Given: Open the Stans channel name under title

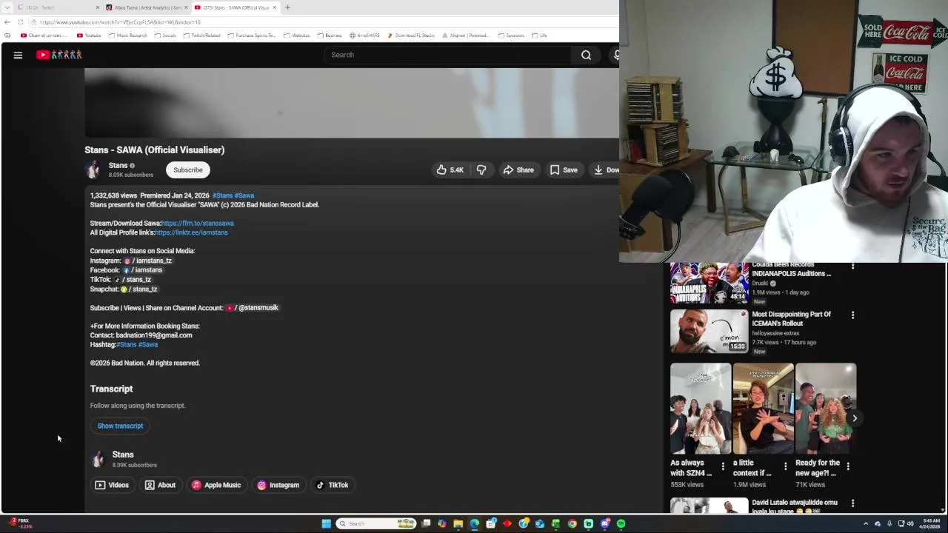Looking at the screenshot, I should pos(118,165).
